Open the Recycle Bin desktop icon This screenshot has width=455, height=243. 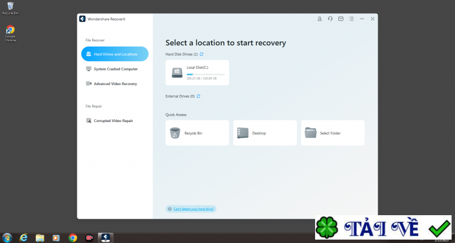[x=10, y=9]
